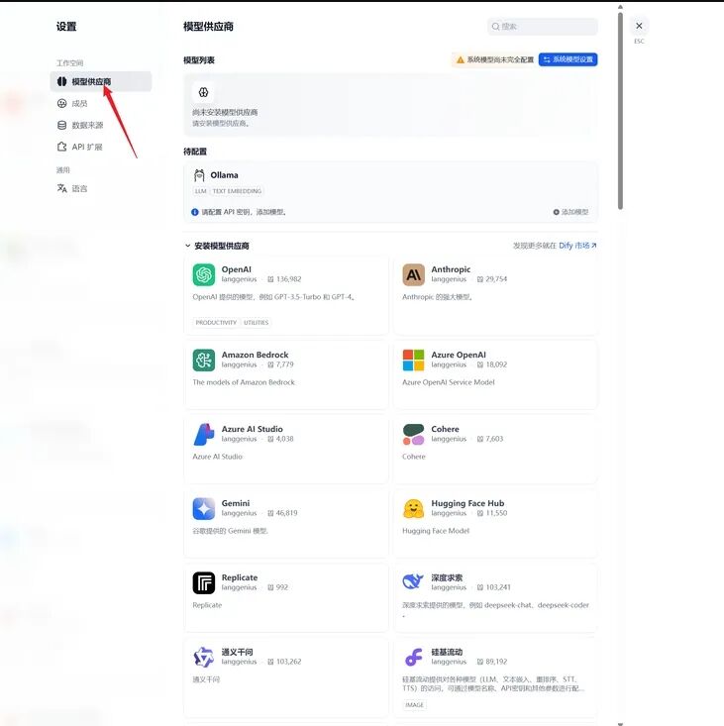This screenshot has width=724, height=726.
Task: Click the IMAGE tag on 硅基流动 card
Action: click(x=414, y=704)
